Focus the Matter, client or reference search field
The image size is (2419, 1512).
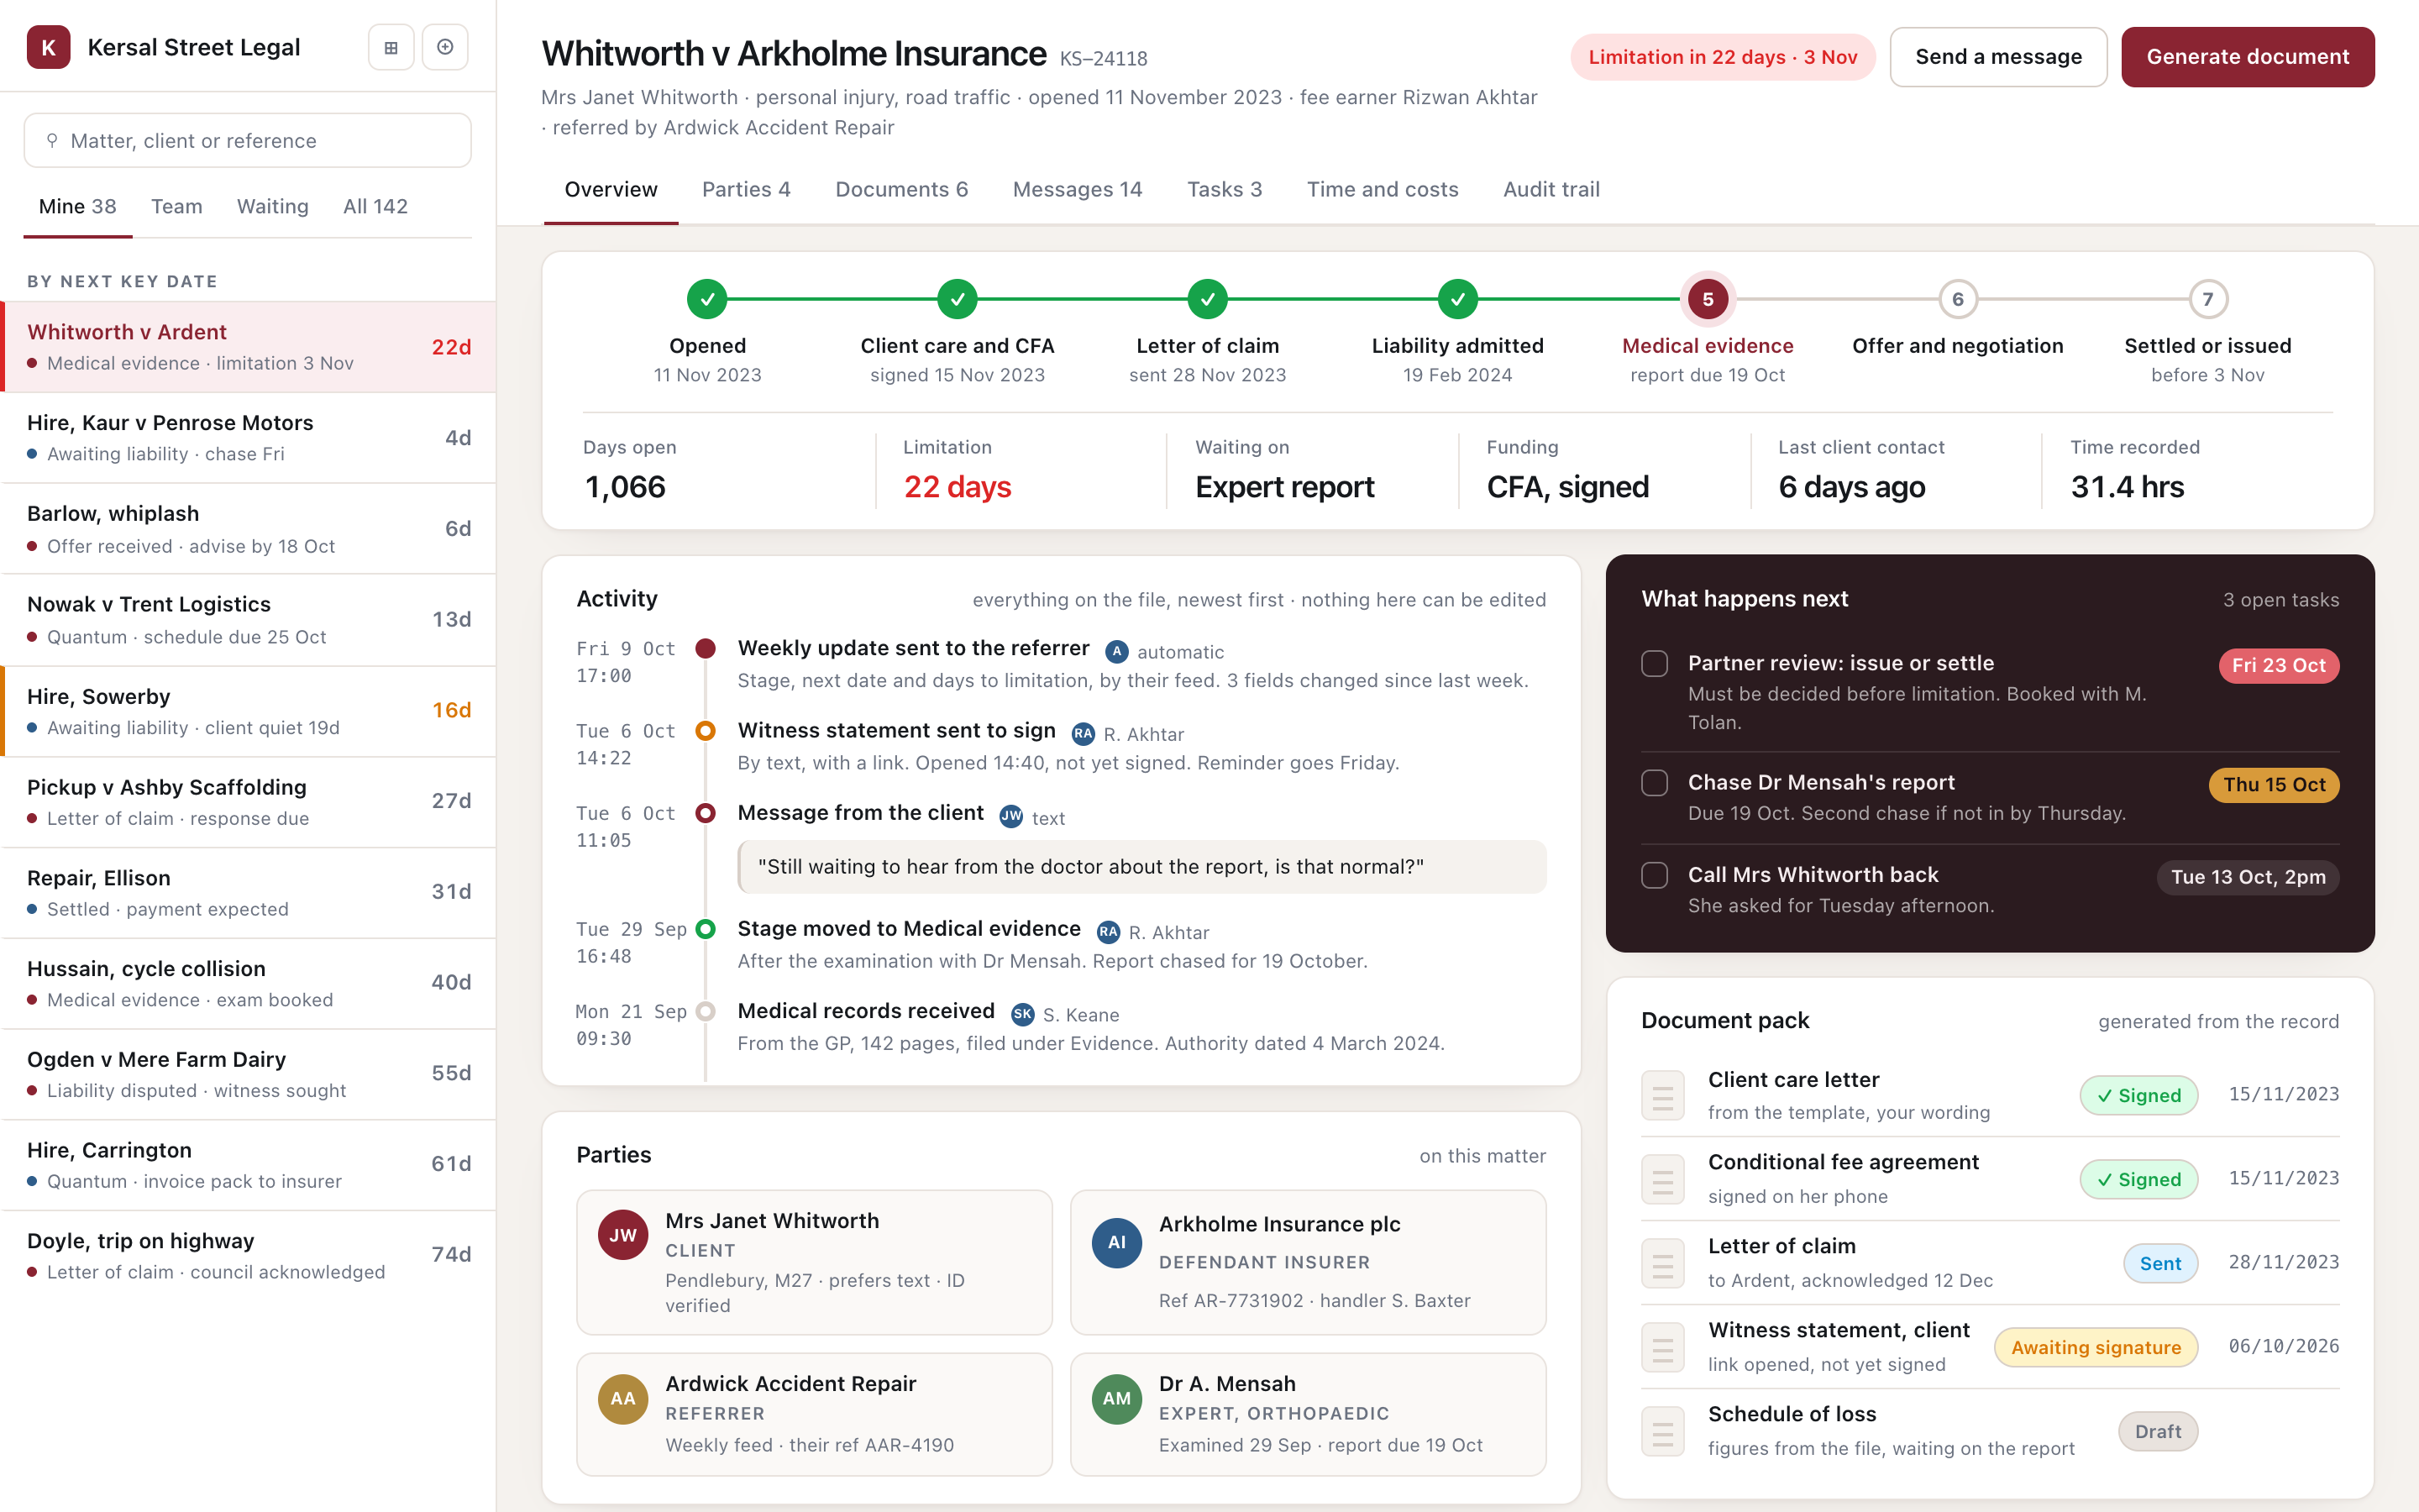pos(248,140)
